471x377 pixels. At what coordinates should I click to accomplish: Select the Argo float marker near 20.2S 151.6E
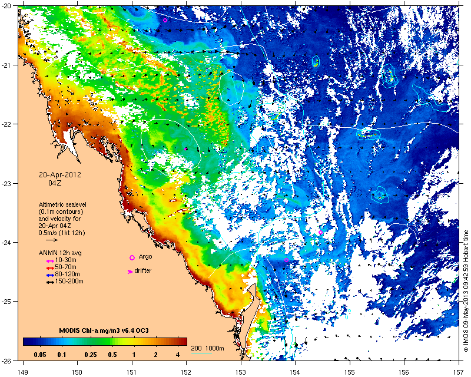(165, 20)
